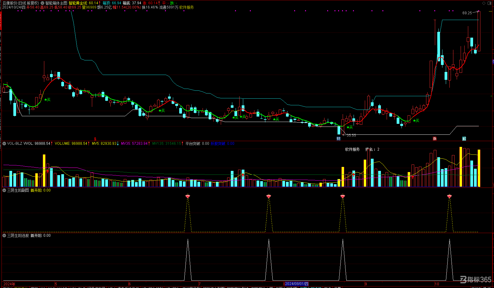Click the 35.55 low price label
This screenshot has height=288, width=494.
pyautogui.click(x=351, y=135)
